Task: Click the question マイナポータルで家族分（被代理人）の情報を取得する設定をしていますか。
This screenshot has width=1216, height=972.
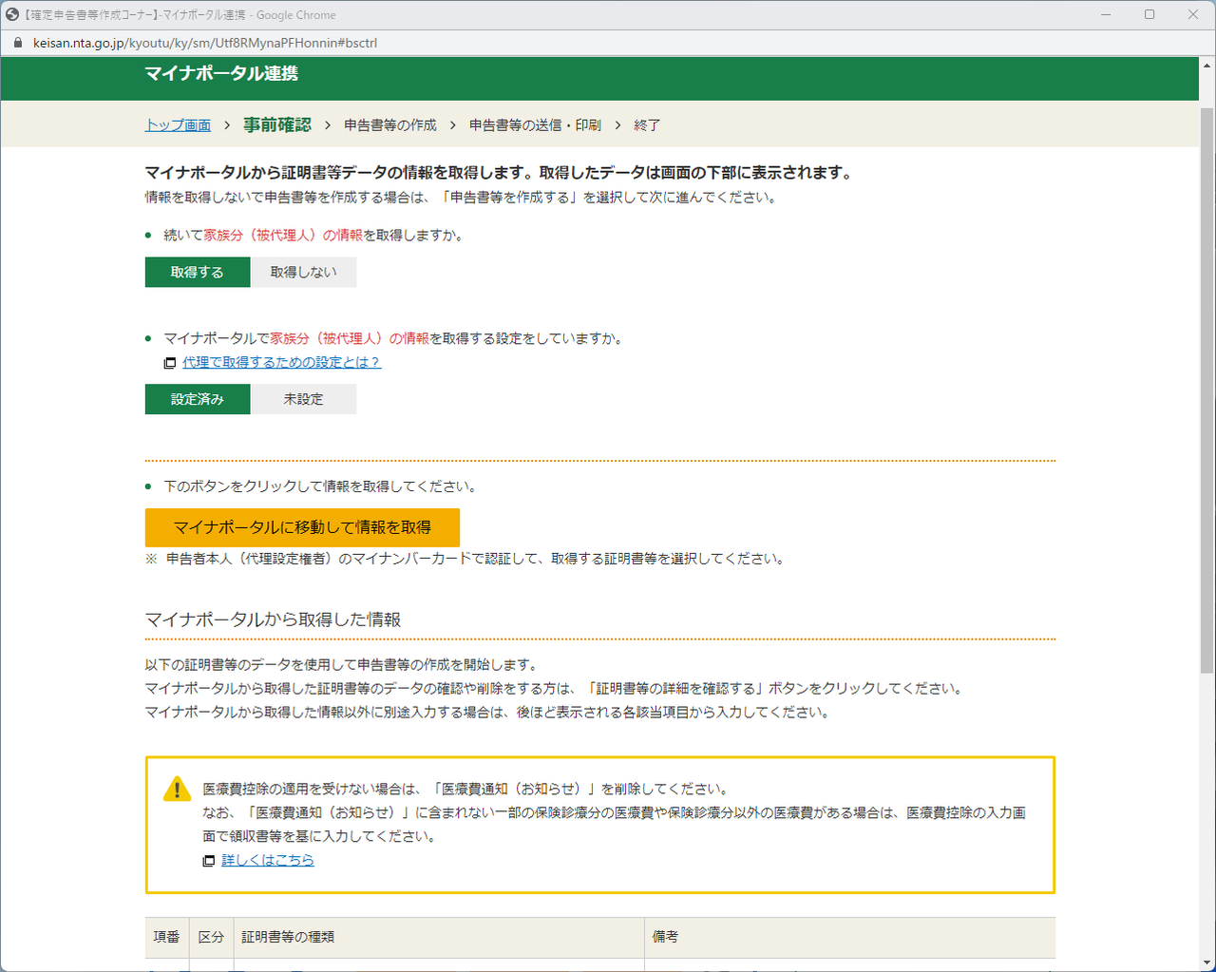Action: coord(393,338)
